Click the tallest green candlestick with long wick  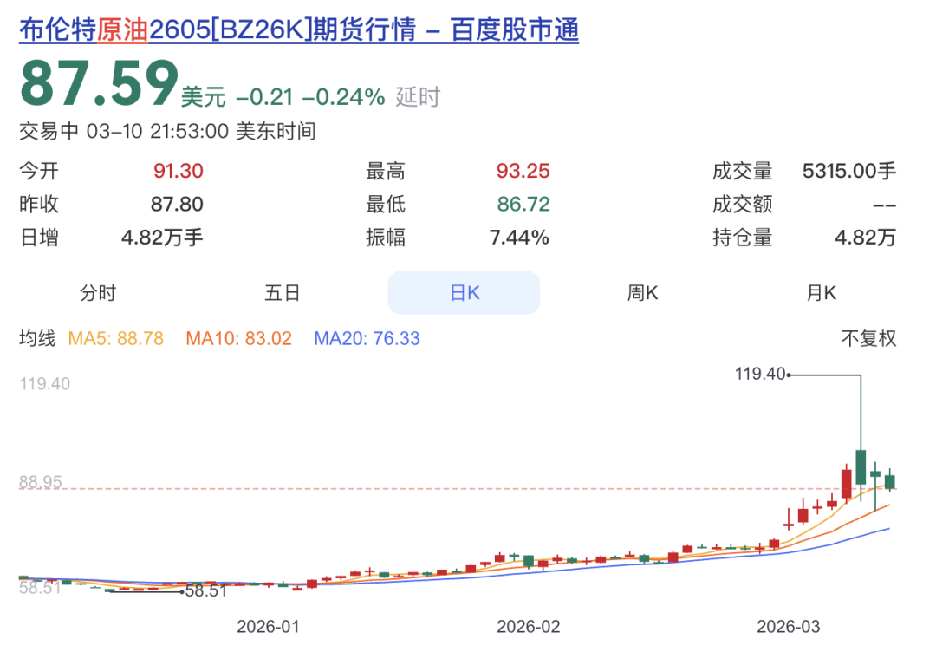(x=861, y=466)
